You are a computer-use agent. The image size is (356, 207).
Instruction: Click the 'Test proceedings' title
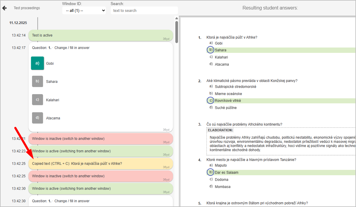pos(27,8)
